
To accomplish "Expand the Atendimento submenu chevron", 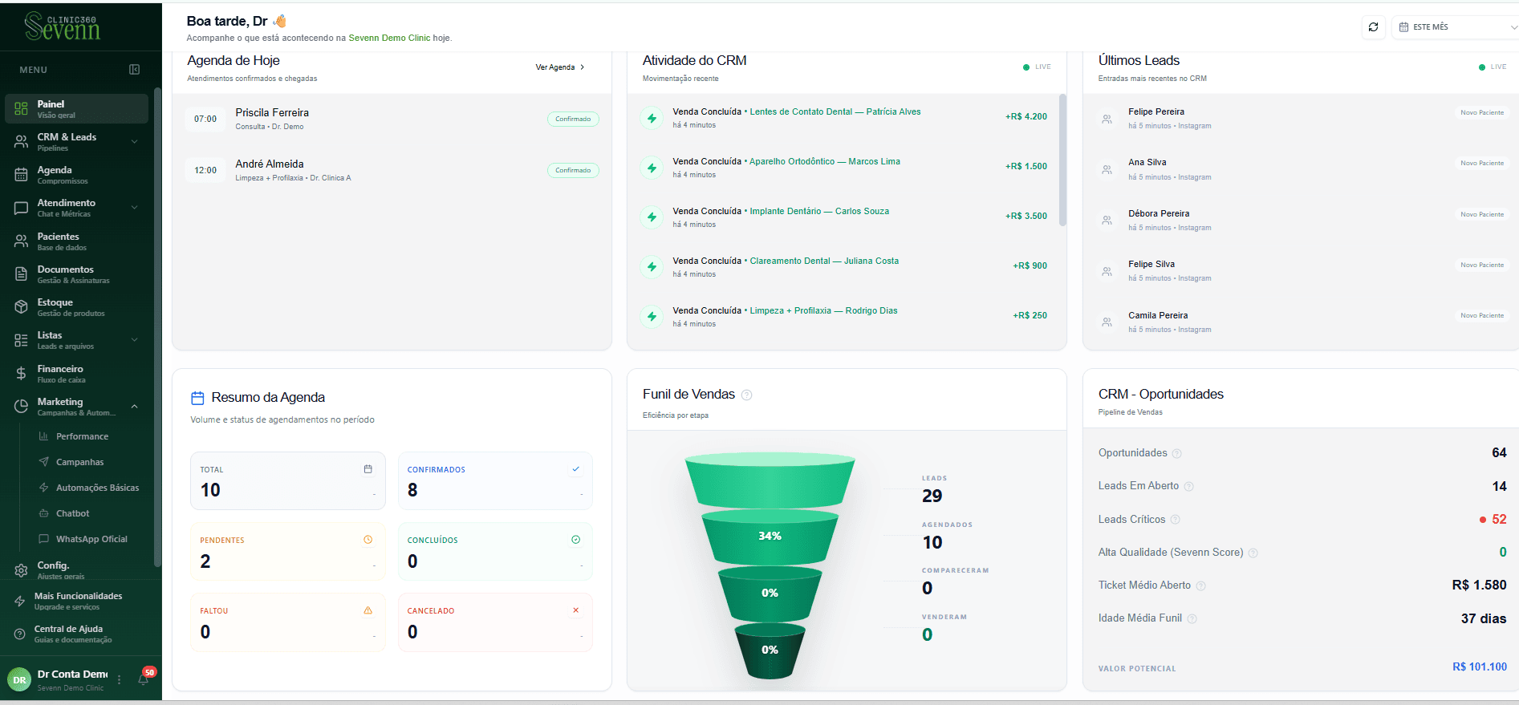I will pyautogui.click(x=135, y=208).
